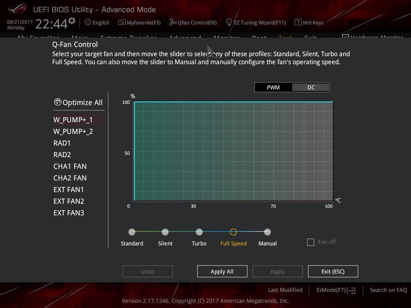Select the Full Speed profile point
This screenshot has width=411, height=308.
233,232
